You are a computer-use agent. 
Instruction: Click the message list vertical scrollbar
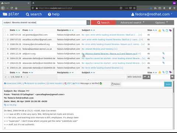coord(173,49)
